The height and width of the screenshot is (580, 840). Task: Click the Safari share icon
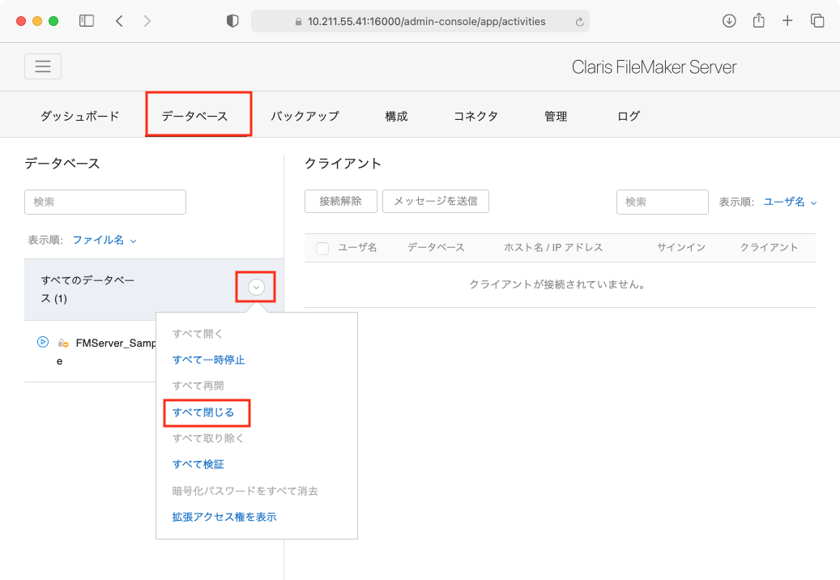[758, 22]
